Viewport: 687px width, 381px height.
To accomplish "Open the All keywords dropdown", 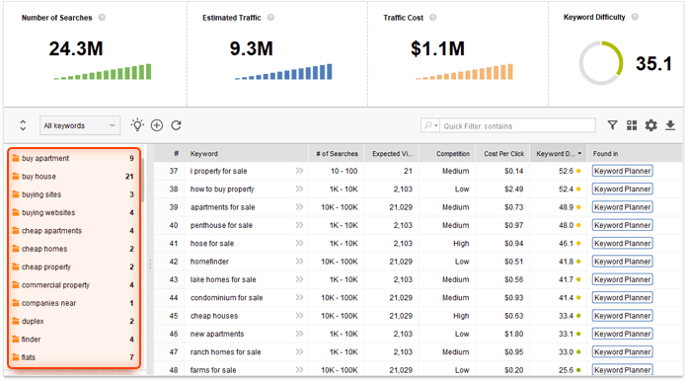I will (x=80, y=125).
